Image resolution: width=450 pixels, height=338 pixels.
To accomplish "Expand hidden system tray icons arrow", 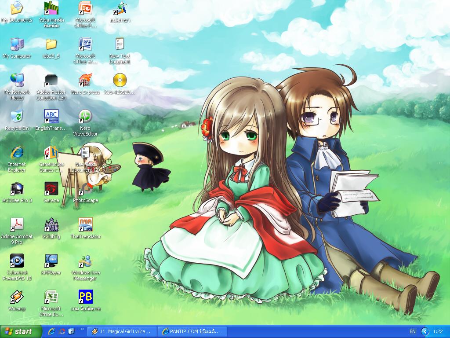I will [x=425, y=332].
